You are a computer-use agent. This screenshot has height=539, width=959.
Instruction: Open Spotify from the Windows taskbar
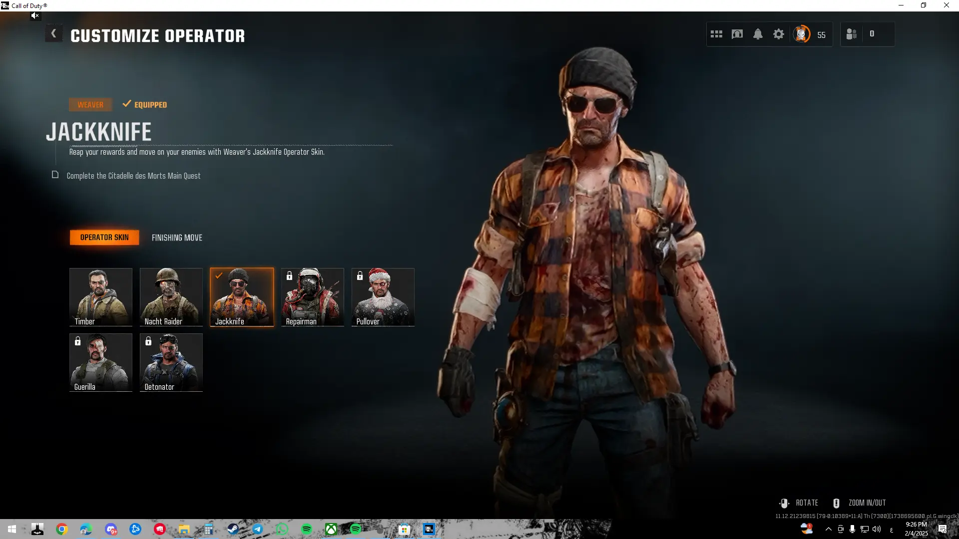tap(307, 529)
